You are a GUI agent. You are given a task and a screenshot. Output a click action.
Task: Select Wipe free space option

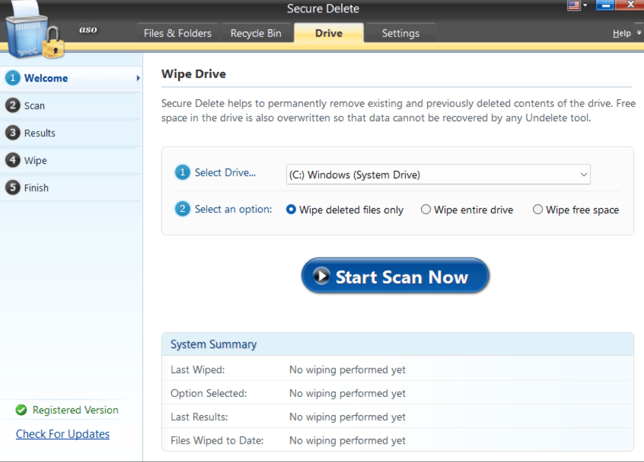[538, 209]
